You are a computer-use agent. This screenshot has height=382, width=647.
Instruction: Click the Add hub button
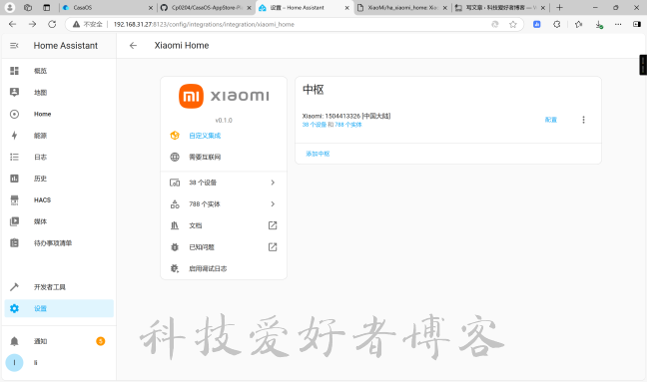pyautogui.click(x=318, y=154)
